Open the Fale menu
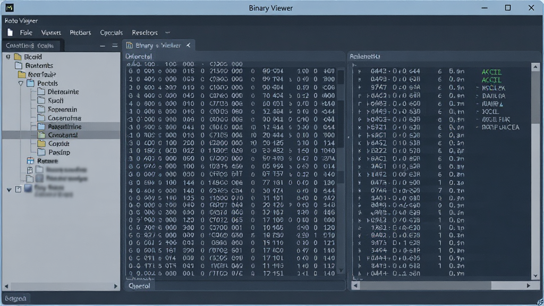The height and width of the screenshot is (306, 544). click(x=26, y=32)
